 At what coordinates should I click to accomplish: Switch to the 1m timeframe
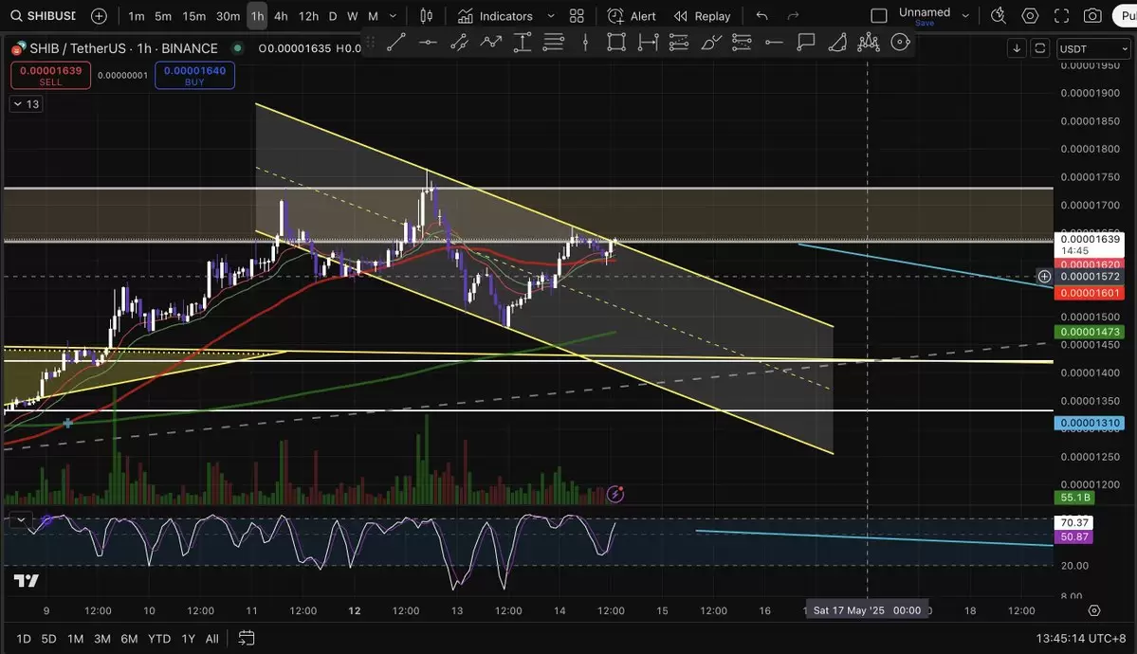click(137, 16)
